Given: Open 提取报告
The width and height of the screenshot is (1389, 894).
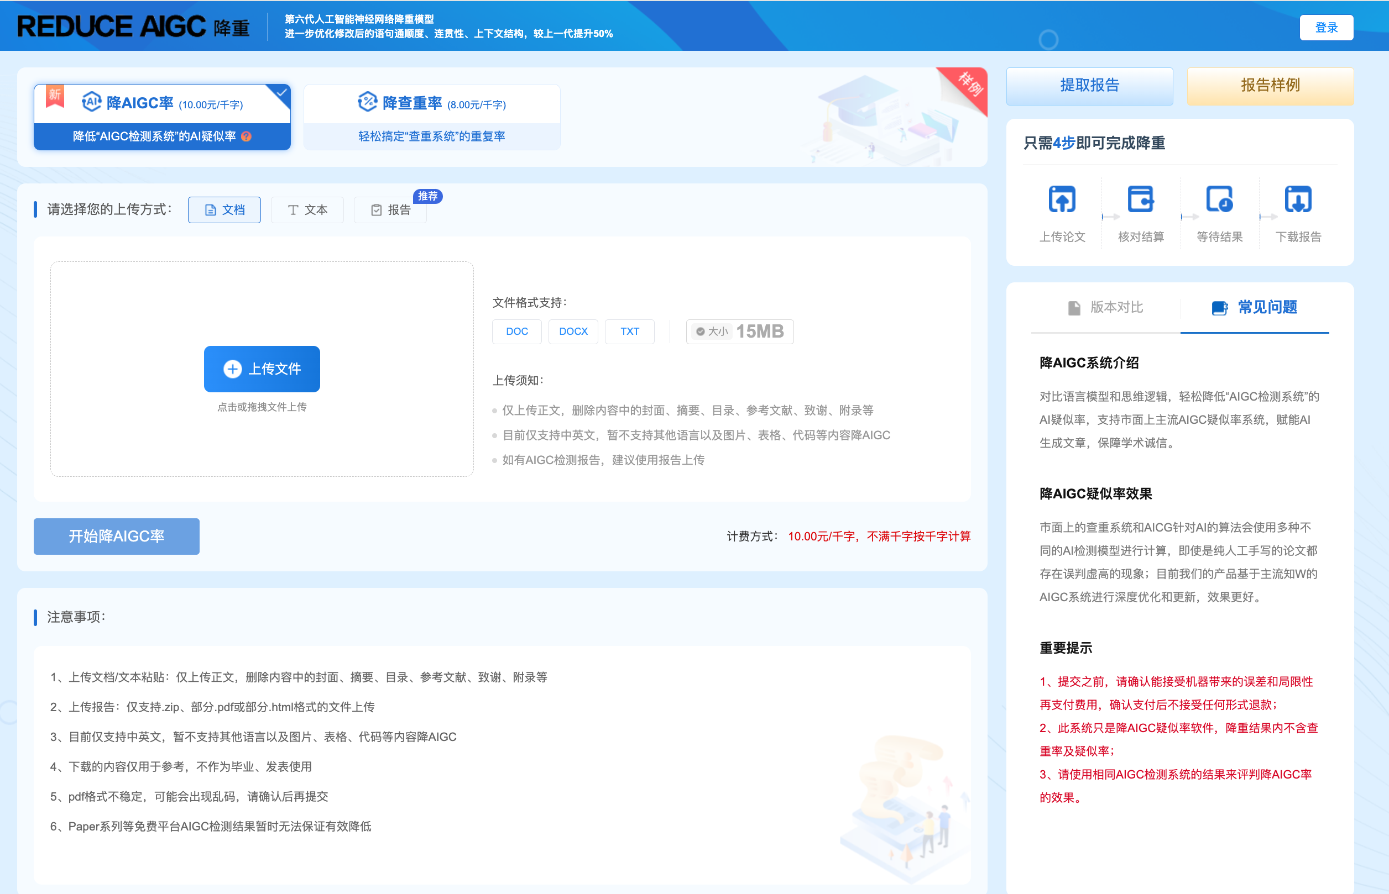Looking at the screenshot, I should tap(1089, 86).
